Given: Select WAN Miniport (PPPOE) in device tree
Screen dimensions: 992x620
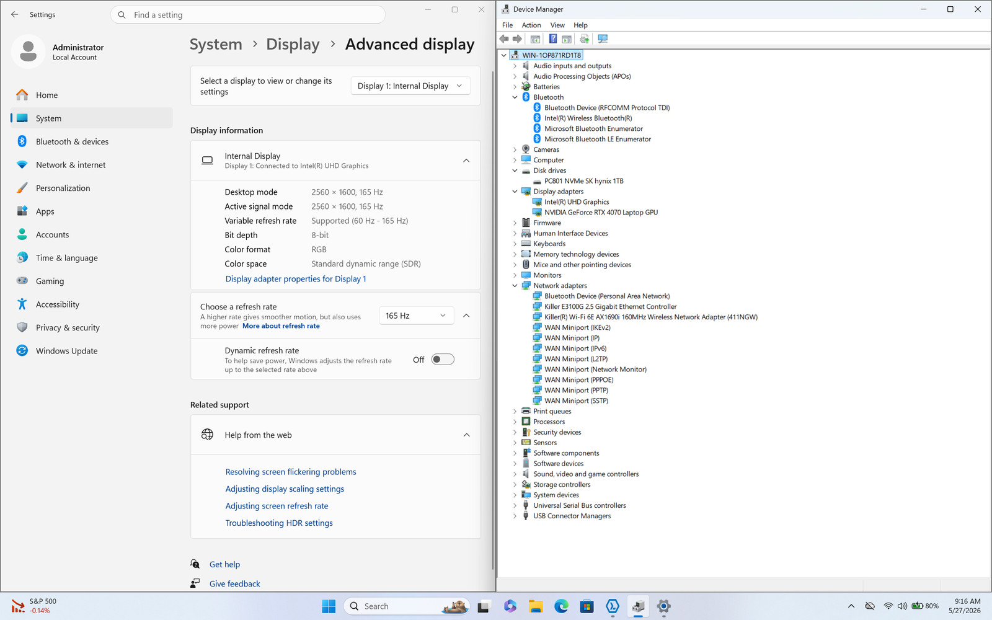Looking at the screenshot, I should (578, 380).
